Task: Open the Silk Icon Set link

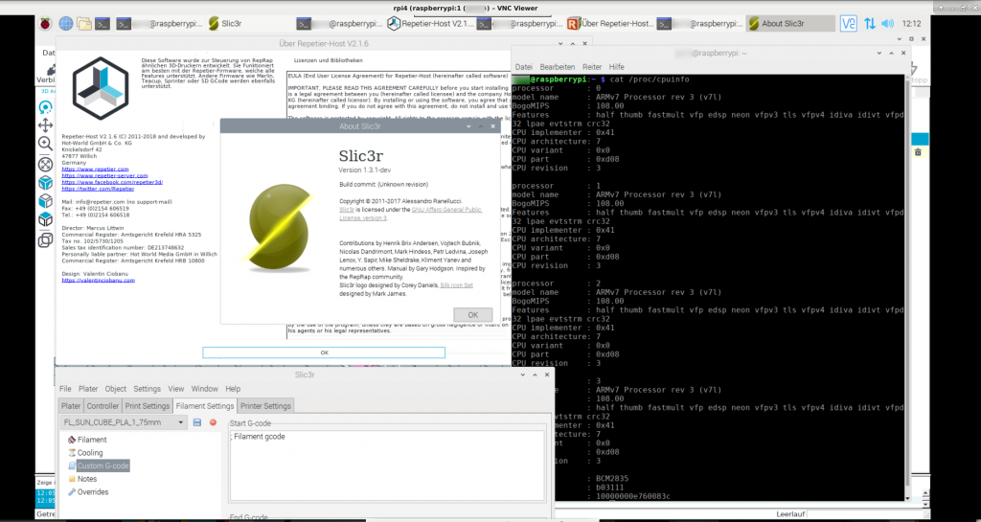Action: coord(457,285)
